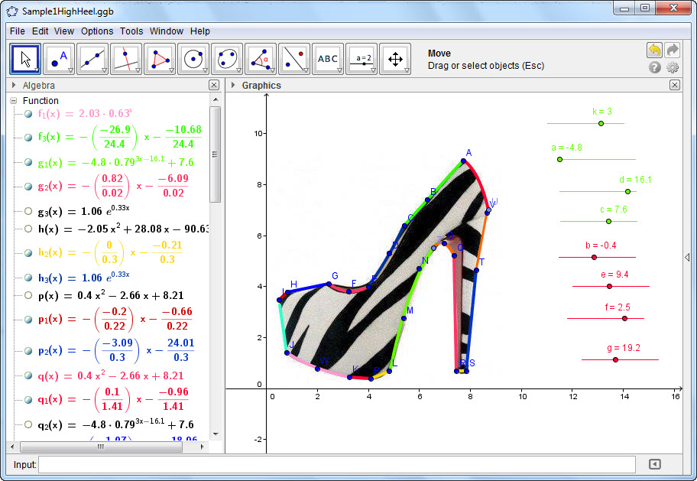Select the Slider a=2 tool
Screen dimensions: 697x481
pos(361,59)
